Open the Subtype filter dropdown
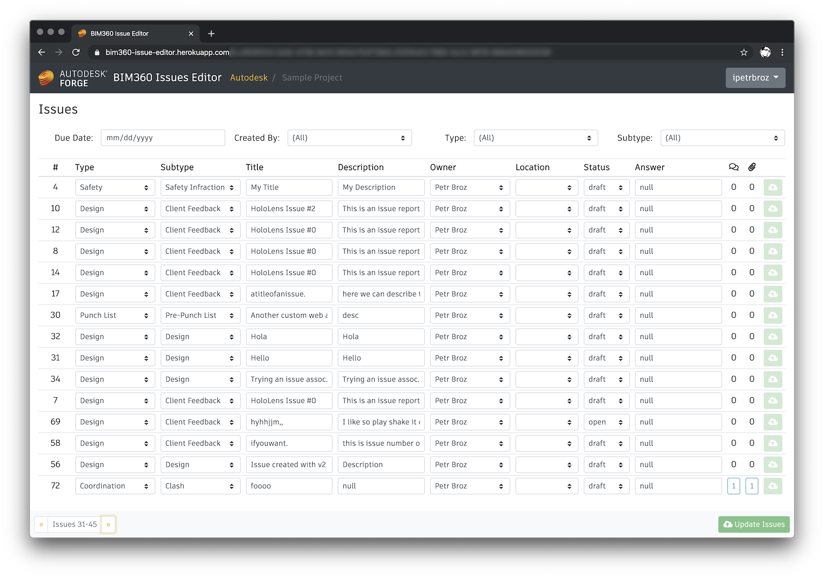 723,138
